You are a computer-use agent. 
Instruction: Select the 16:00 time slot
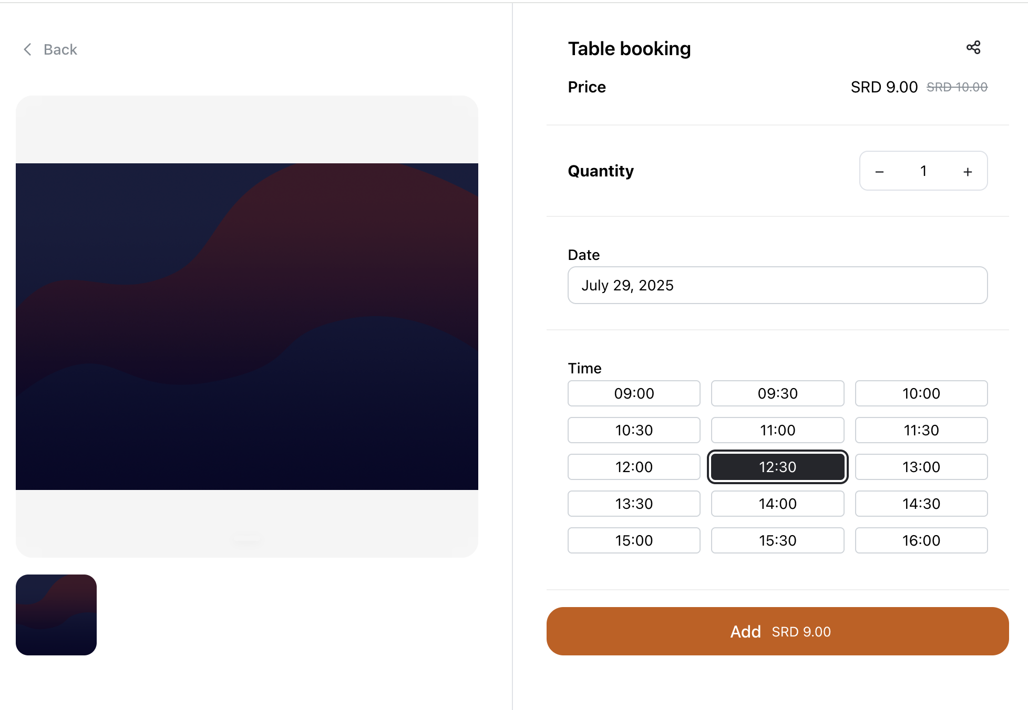pos(921,540)
